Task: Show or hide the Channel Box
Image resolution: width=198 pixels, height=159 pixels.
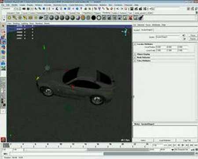Action: pyautogui.click(x=196, y=9)
